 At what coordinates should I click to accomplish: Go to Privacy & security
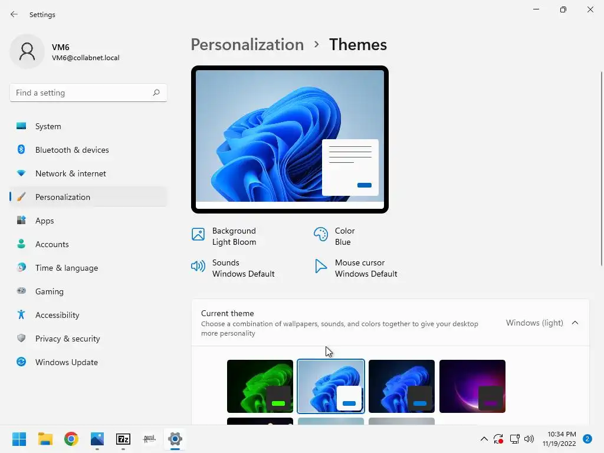(x=88, y=338)
